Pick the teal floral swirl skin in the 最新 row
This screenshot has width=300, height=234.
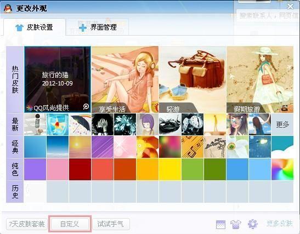[x=125, y=124]
